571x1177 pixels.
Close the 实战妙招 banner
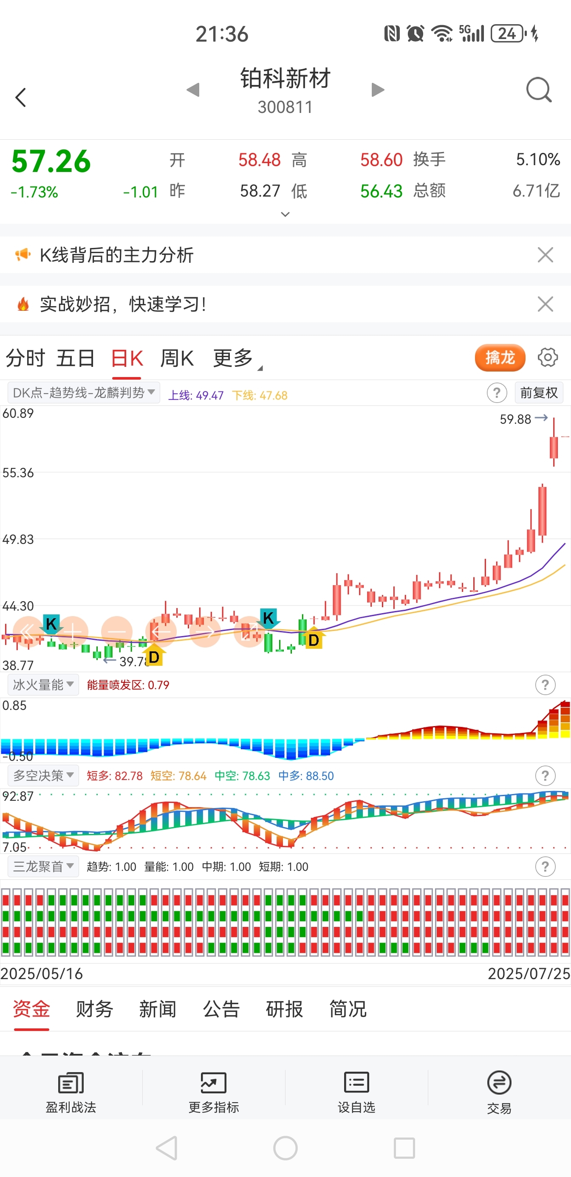546,304
